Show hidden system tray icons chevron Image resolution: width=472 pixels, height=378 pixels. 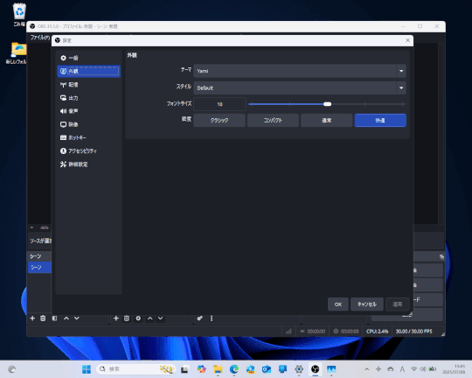click(366, 369)
